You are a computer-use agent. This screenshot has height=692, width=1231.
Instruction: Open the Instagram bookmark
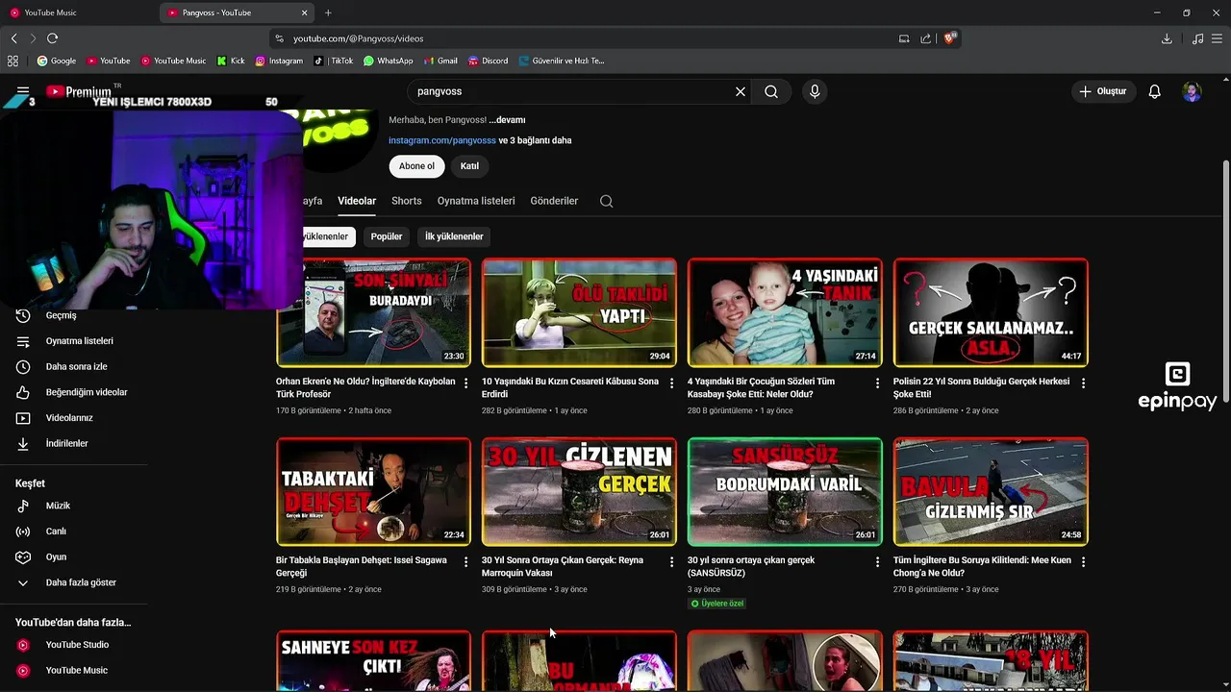pos(279,61)
